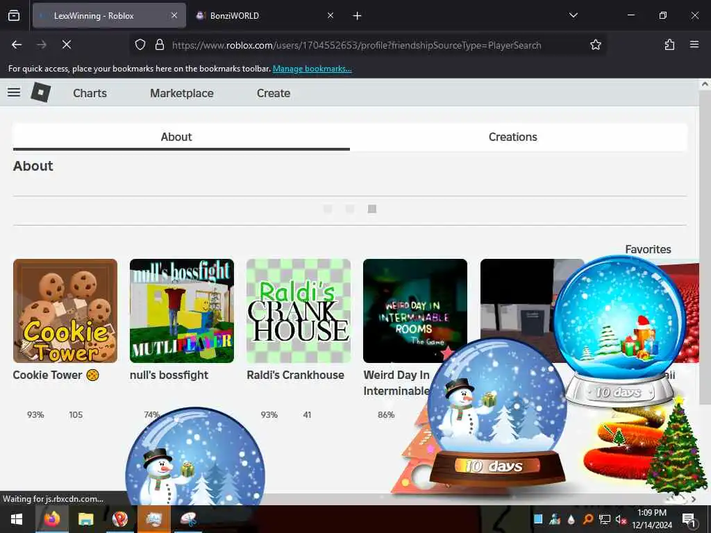
Task: Open the Roblox hamburger navigation menu
Action: pyautogui.click(x=14, y=92)
